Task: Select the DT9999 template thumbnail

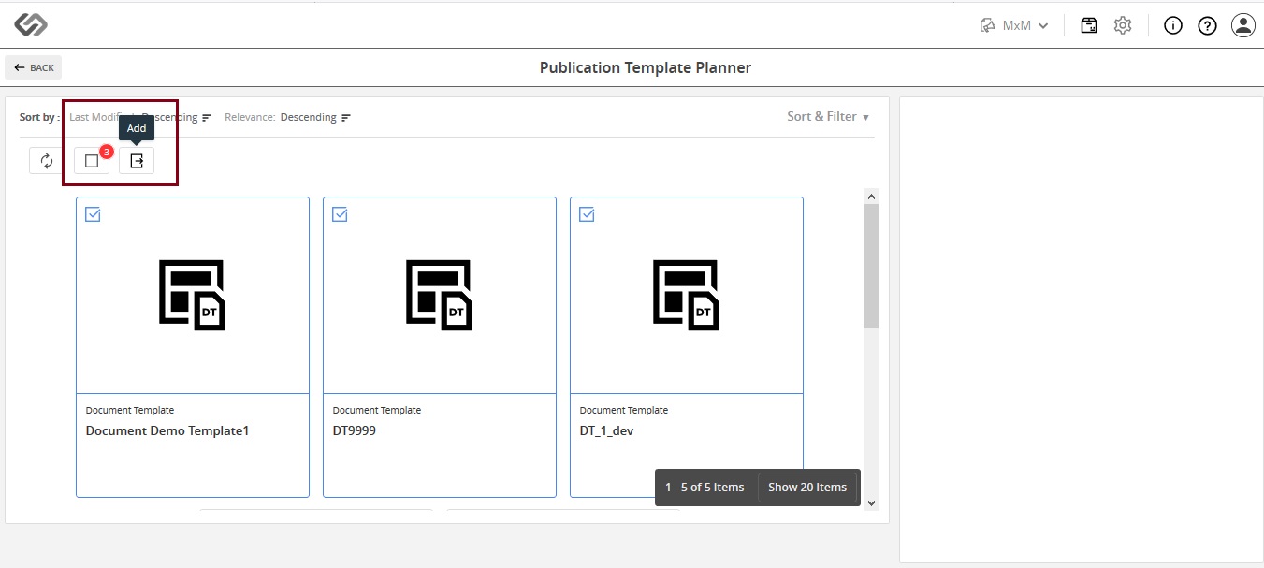Action: (x=440, y=295)
